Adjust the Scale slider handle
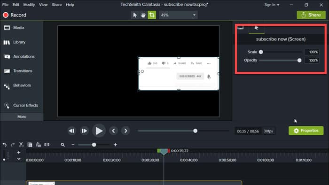This screenshot has height=185, width=329. coord(261,52)
